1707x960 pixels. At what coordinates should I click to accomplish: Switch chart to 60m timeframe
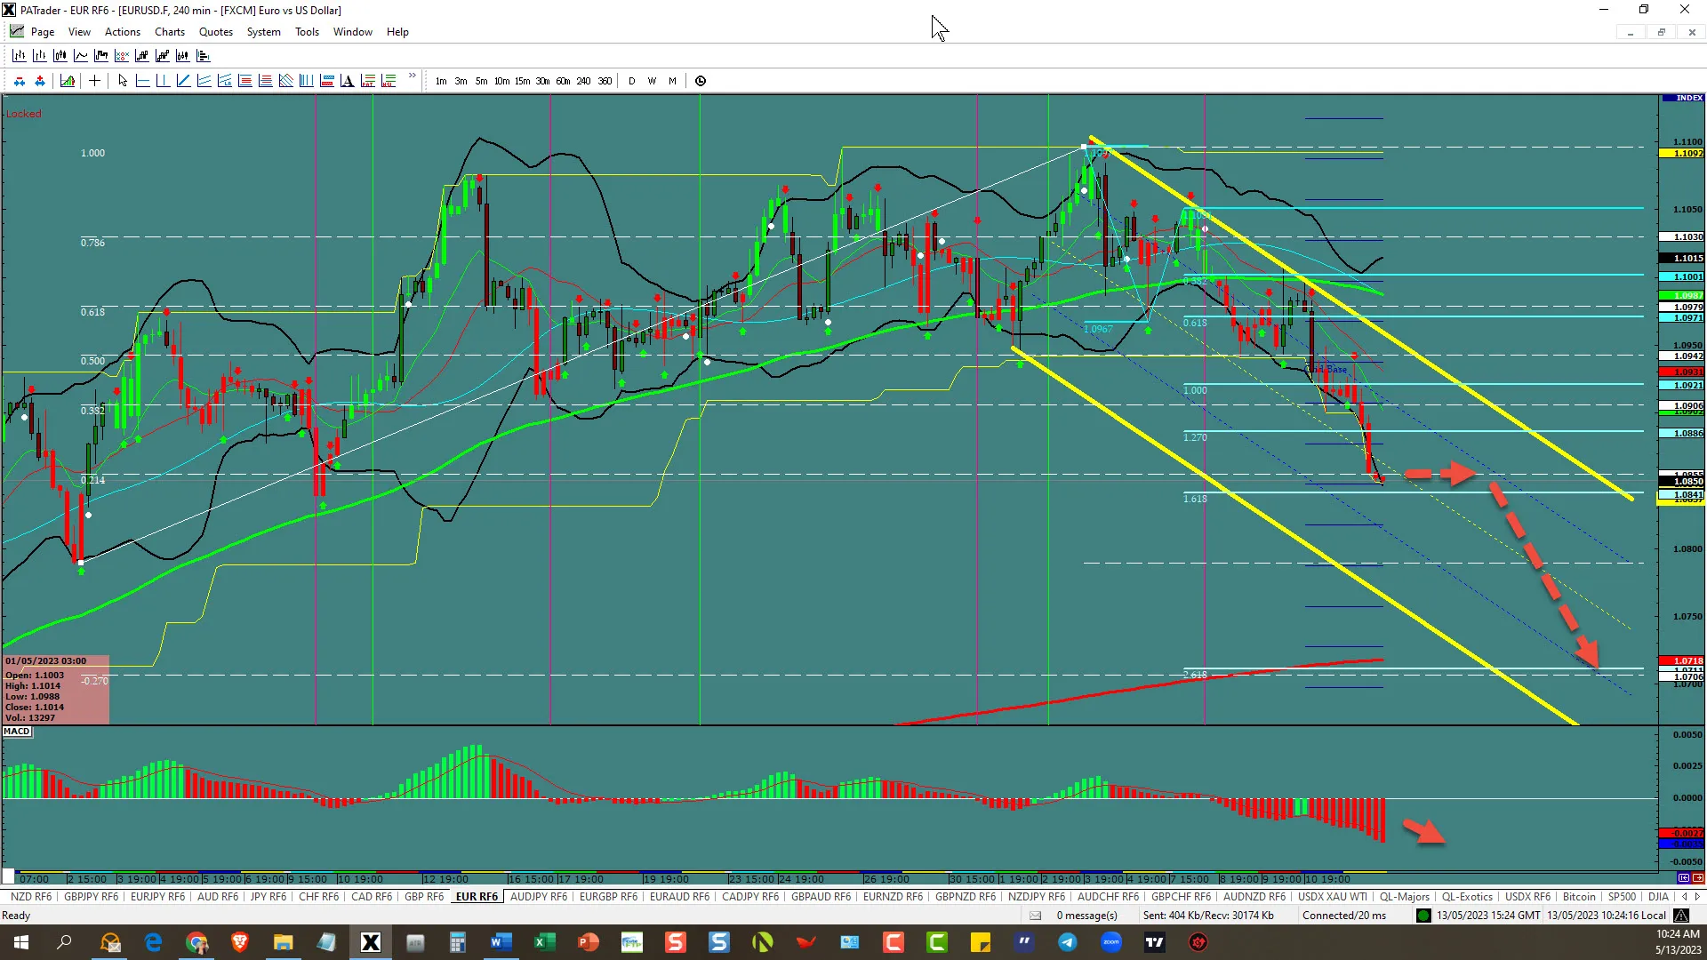point(563,81)
